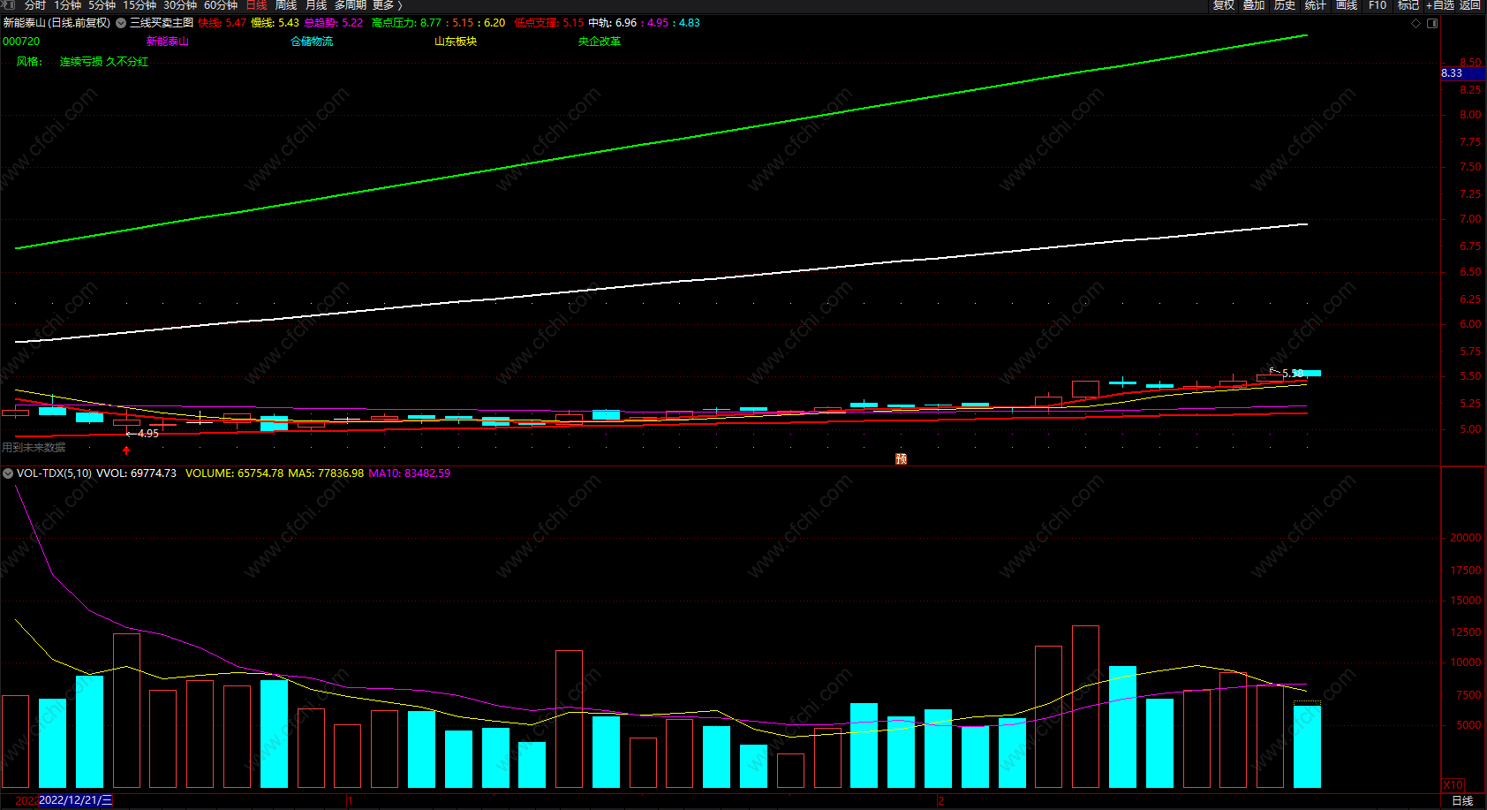Image resolution: width=1487 pixels, height=810 pixels.
Task: Expand the VOL-TDX indicator dropdown arrow
Action: coord(8,473)
